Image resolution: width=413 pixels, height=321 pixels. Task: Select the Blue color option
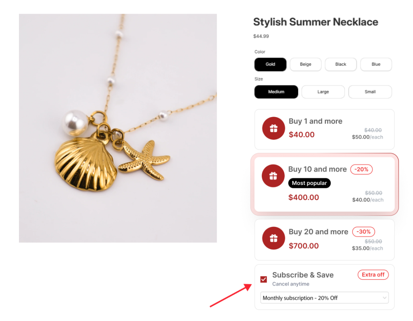(x=376, y=65)
